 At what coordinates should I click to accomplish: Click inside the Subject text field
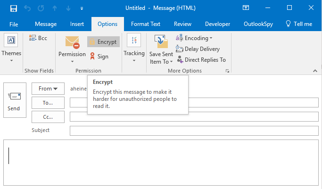pos(194,131)
